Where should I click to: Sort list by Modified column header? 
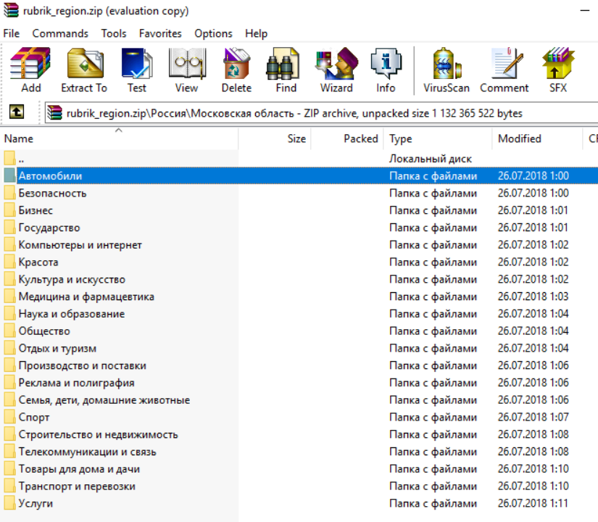519,138
